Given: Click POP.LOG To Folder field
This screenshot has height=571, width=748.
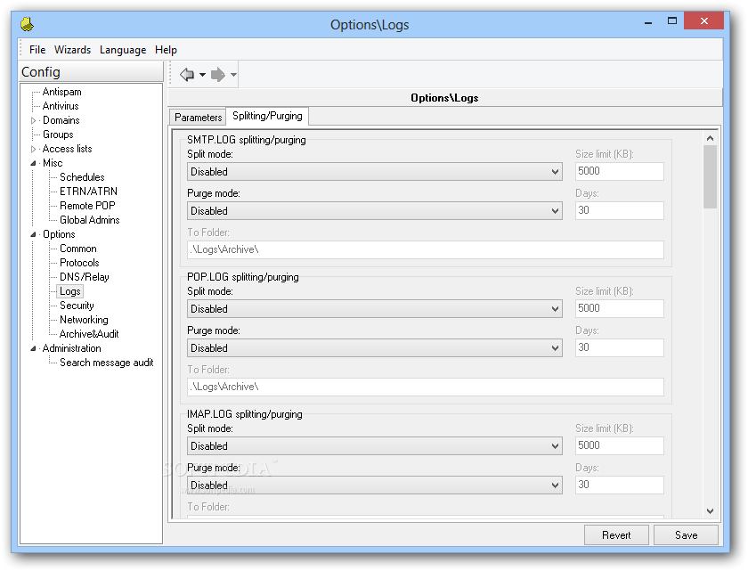Looking at the screenshot, I should [x=425, y=387].
